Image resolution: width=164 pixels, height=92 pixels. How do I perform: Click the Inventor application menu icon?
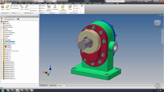(2, 2)
